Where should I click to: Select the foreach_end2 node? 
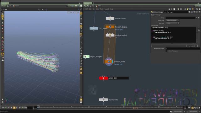(x=109, y=62)
